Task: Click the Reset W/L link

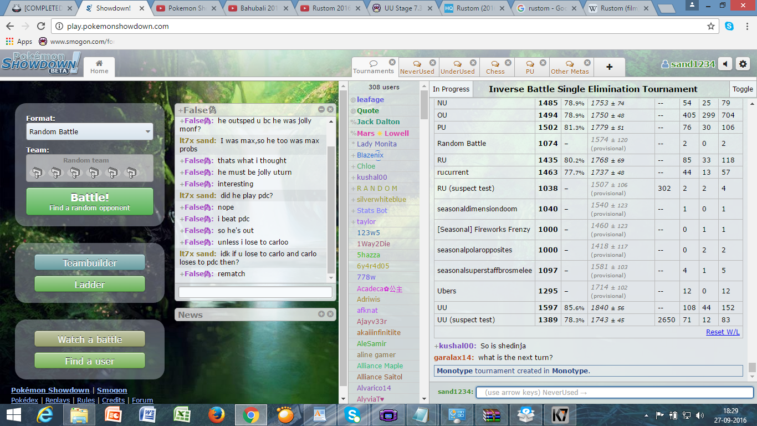Action: click(723, 332)
